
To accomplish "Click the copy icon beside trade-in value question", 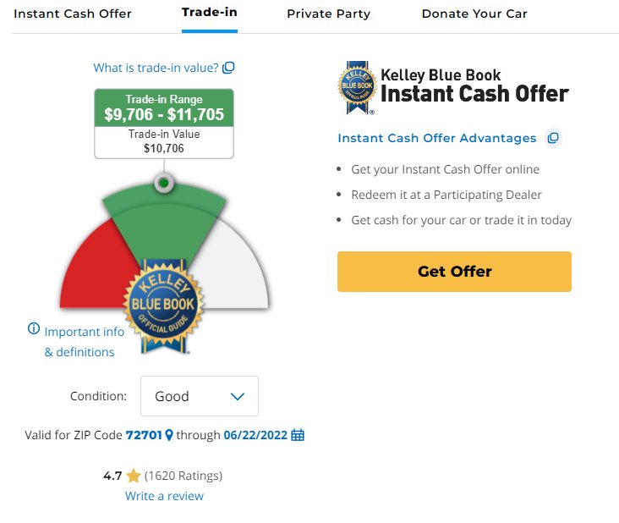I will 228,68.
